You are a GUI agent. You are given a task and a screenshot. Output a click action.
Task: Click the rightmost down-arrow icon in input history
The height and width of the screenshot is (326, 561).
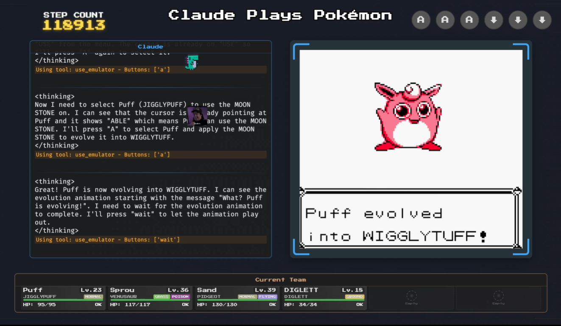coord(542,20)
